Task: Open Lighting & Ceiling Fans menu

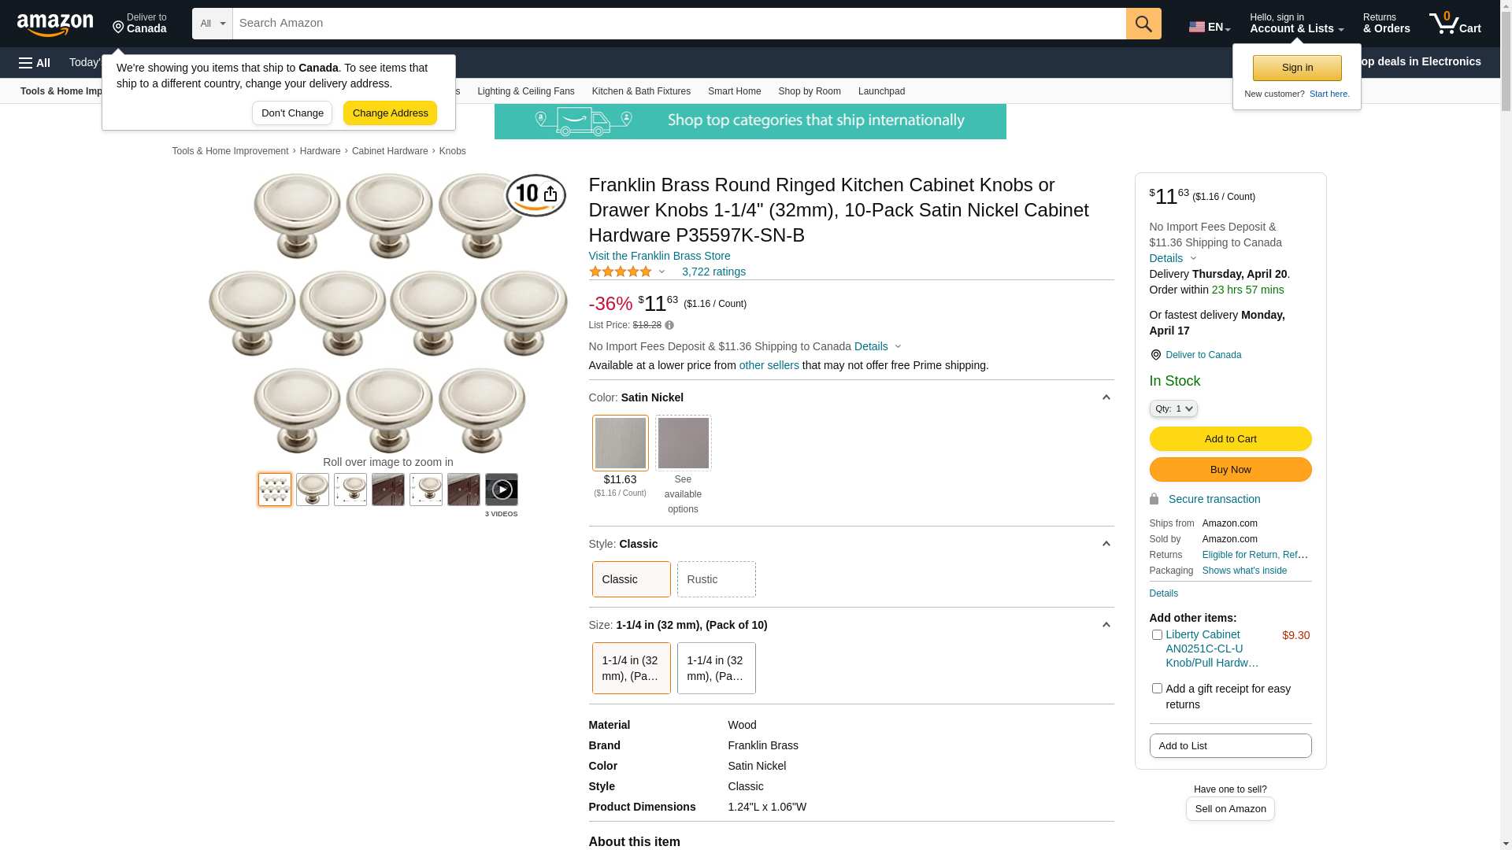Action: (x=525, y=91)
